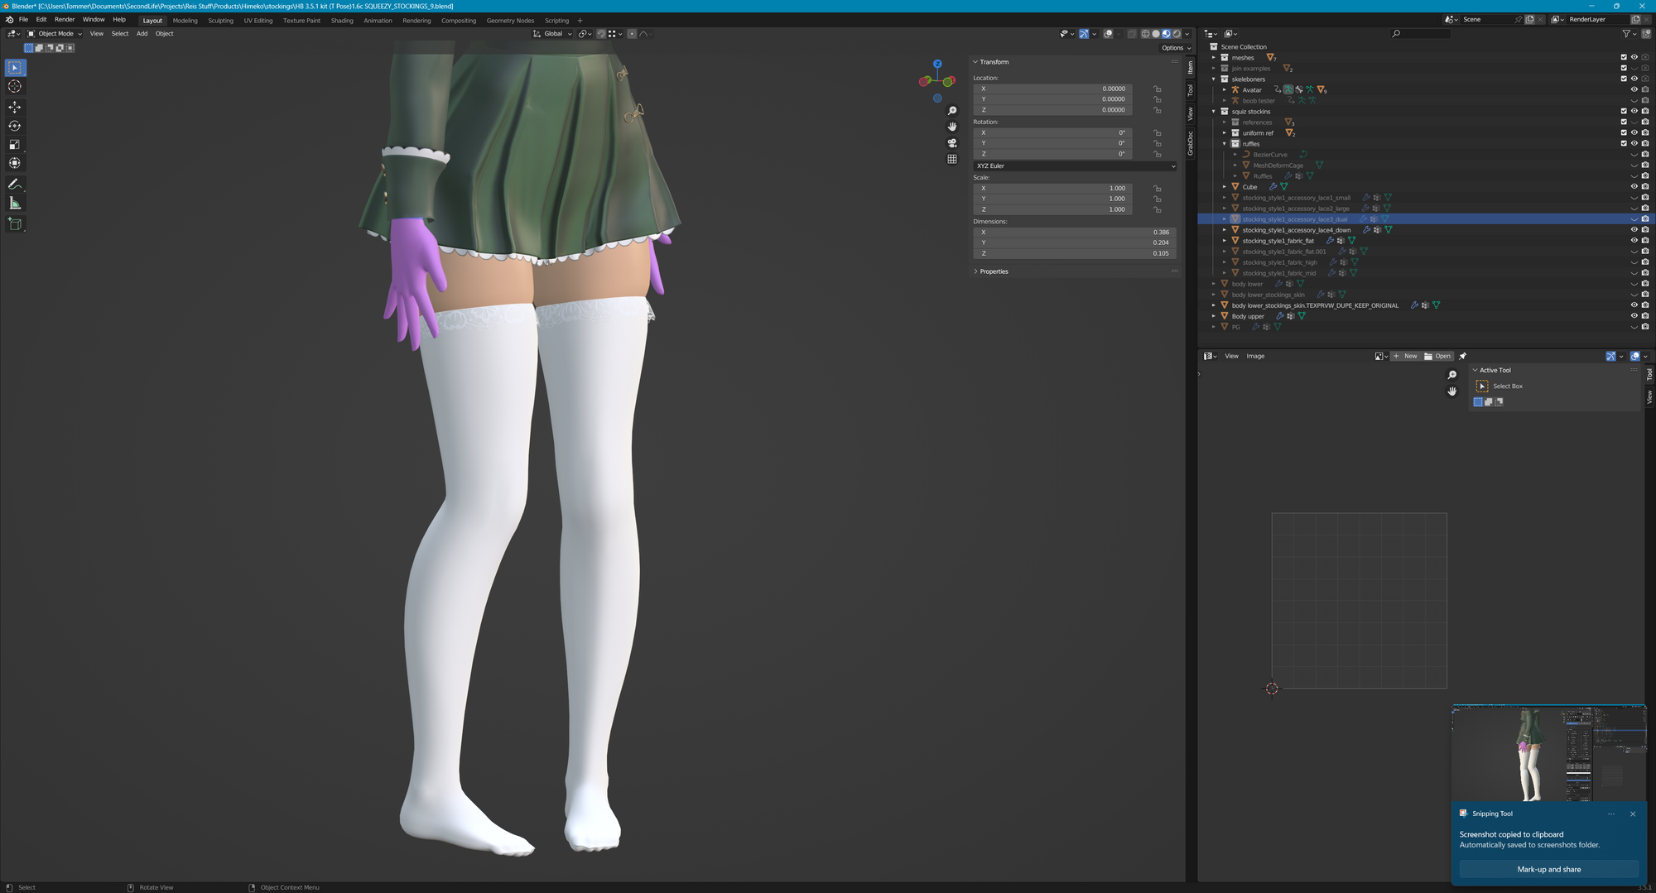Toggle perspective/orthographic grid icon

(x=952, y=159)
